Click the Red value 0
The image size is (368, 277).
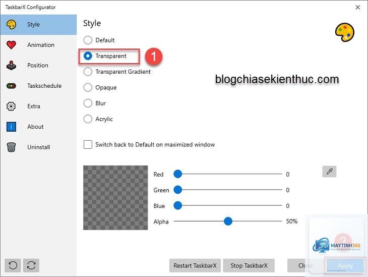pos(288,175)
